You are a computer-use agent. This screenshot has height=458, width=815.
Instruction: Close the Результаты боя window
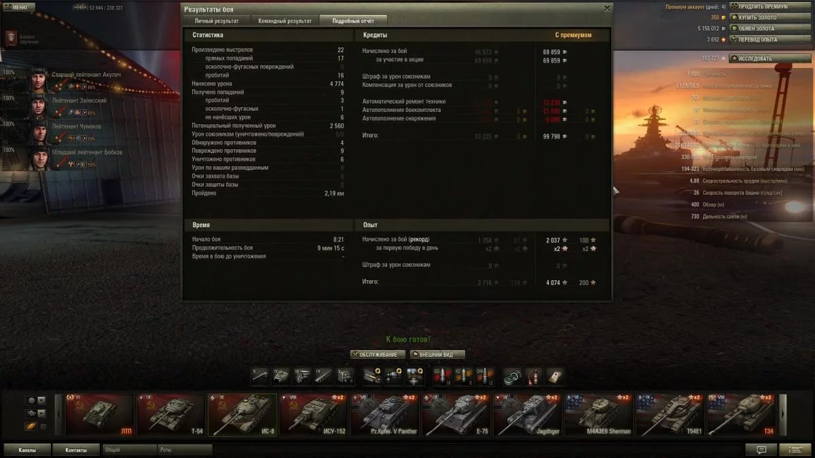point(607,8)
